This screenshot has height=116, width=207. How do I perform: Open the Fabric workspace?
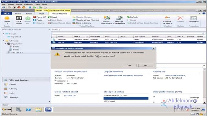coord(13,84)
